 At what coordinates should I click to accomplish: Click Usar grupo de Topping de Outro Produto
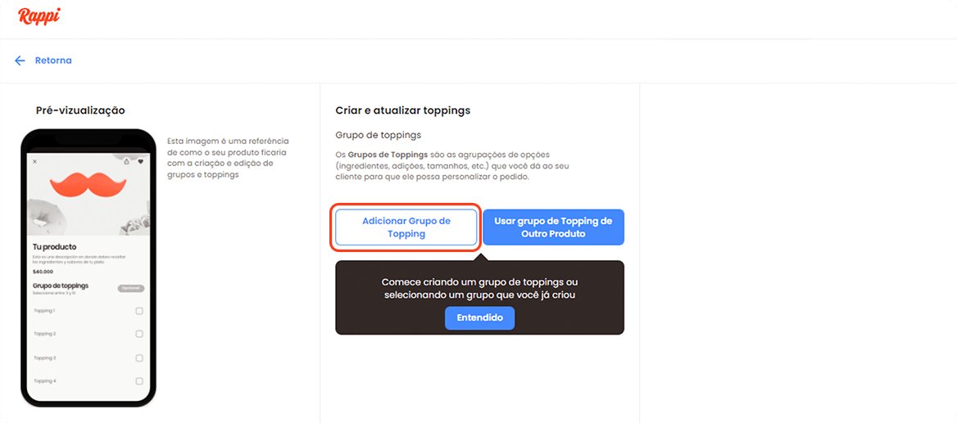553,227
